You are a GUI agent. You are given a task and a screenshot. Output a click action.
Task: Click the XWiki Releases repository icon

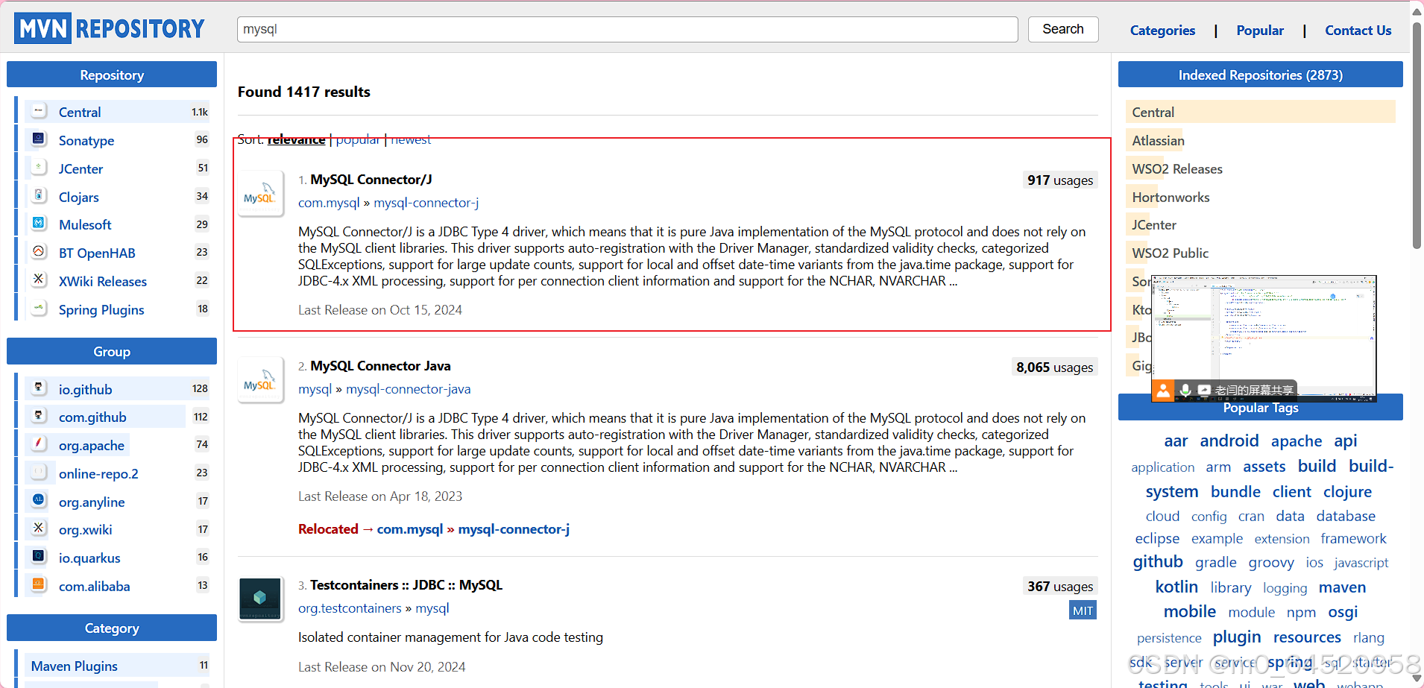(x=39, y=280)
